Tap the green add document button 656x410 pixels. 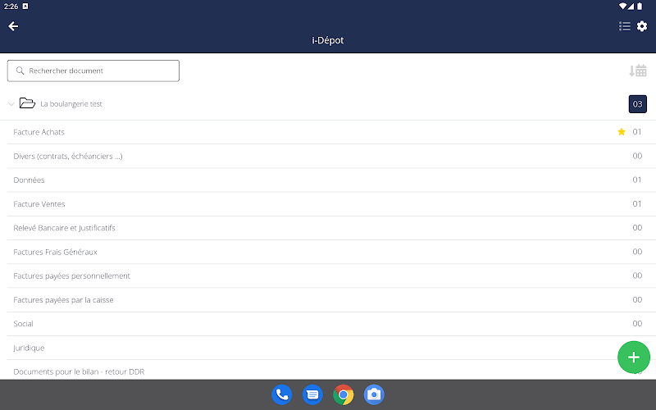[x=633, y=357]
